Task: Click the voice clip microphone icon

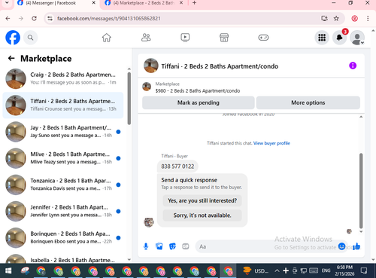Action: click(x=146, y=246)
